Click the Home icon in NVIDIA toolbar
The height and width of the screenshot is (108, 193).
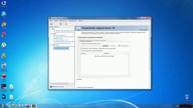pos(66,24)
